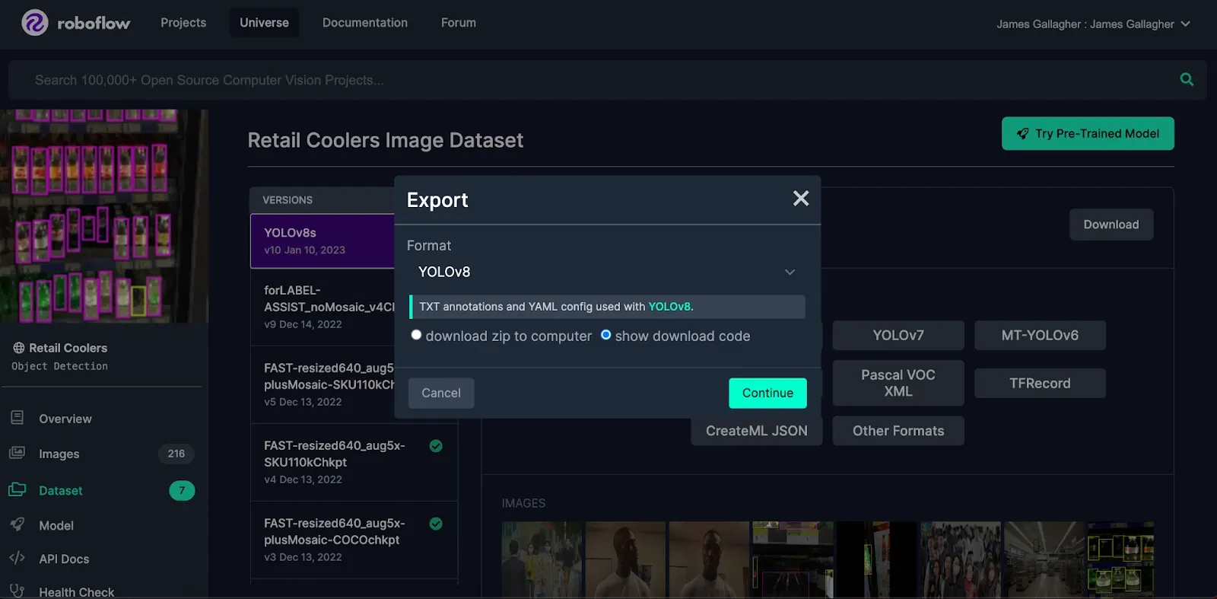Go to Model in sidebar
This screenshot has height=599, width=1217.
(56, 525)
